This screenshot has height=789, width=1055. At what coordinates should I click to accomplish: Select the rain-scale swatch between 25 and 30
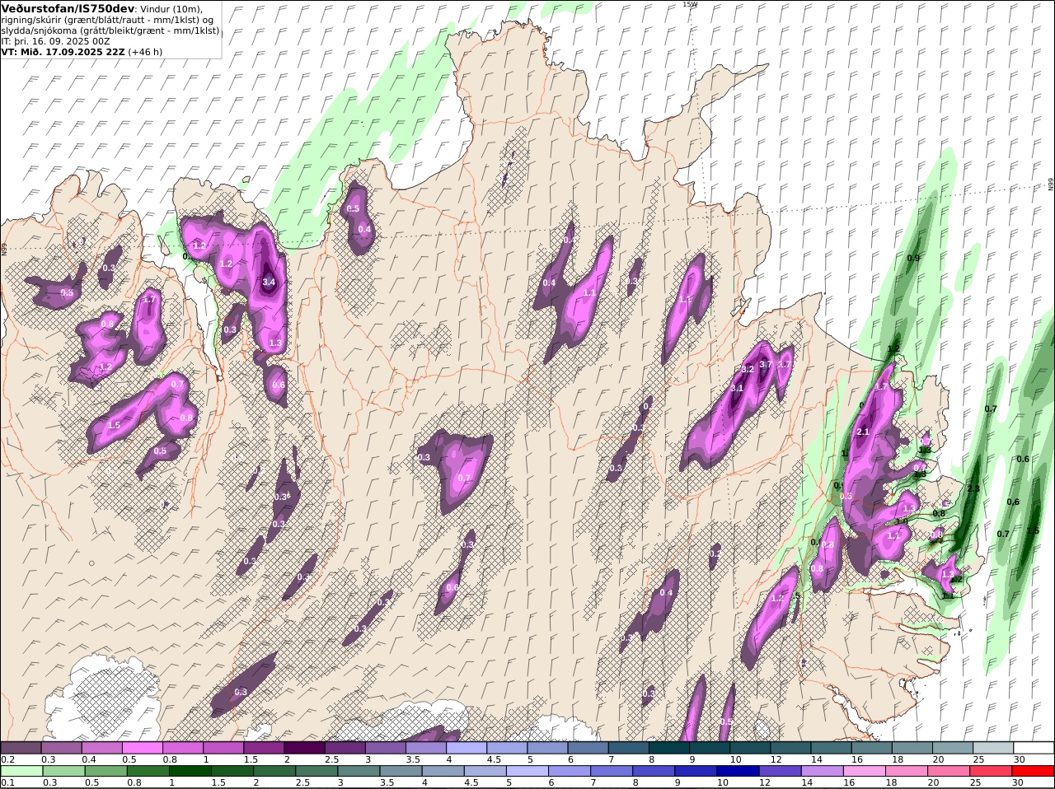991,771
